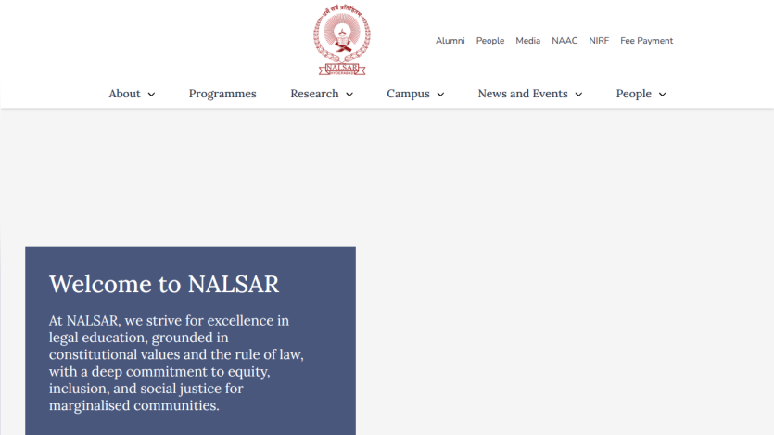Open the People link in top utility bar
This screenshot has height=435, width=774.
pos(489,41)
